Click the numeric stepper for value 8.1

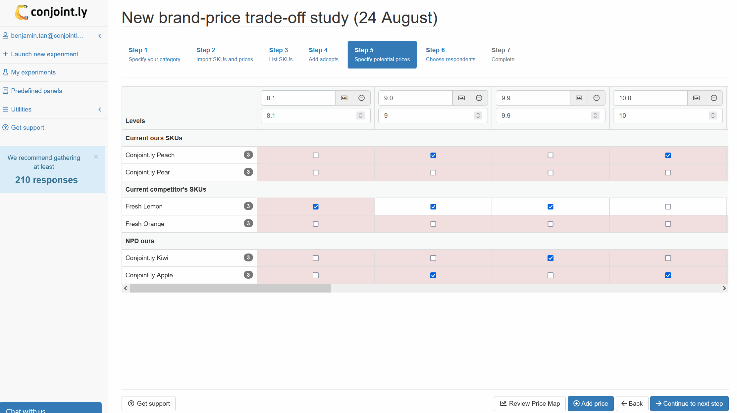coord(360,115)
